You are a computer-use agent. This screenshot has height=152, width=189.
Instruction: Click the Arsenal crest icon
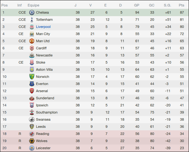point(31,91)
